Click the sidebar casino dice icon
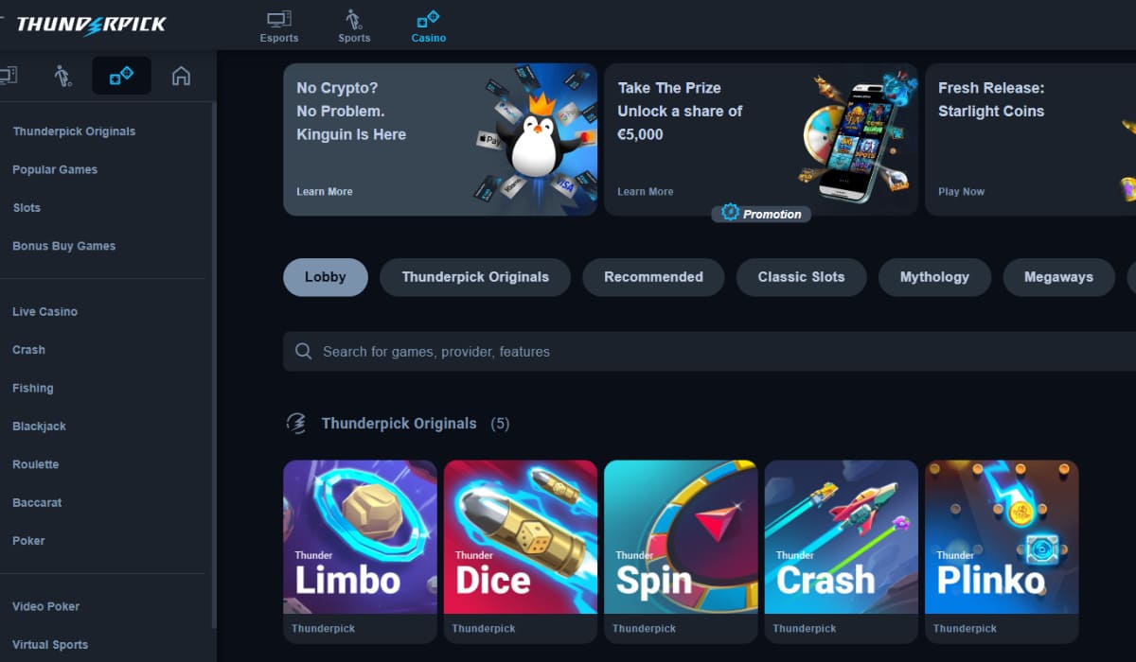This screenshot has height=662, width=1136. 121,76
